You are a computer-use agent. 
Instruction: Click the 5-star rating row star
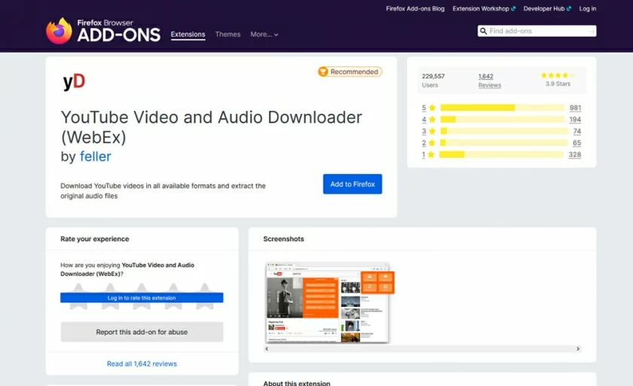tap(433, 107)
